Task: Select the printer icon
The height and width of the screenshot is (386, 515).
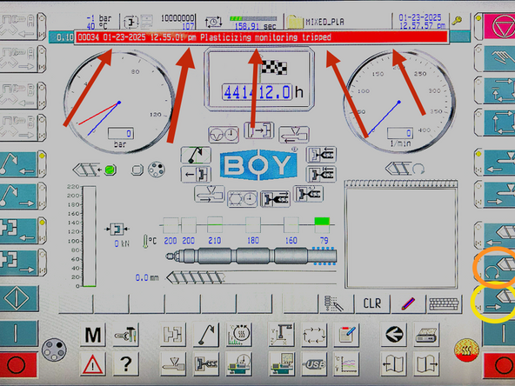Action: (426, 335)
